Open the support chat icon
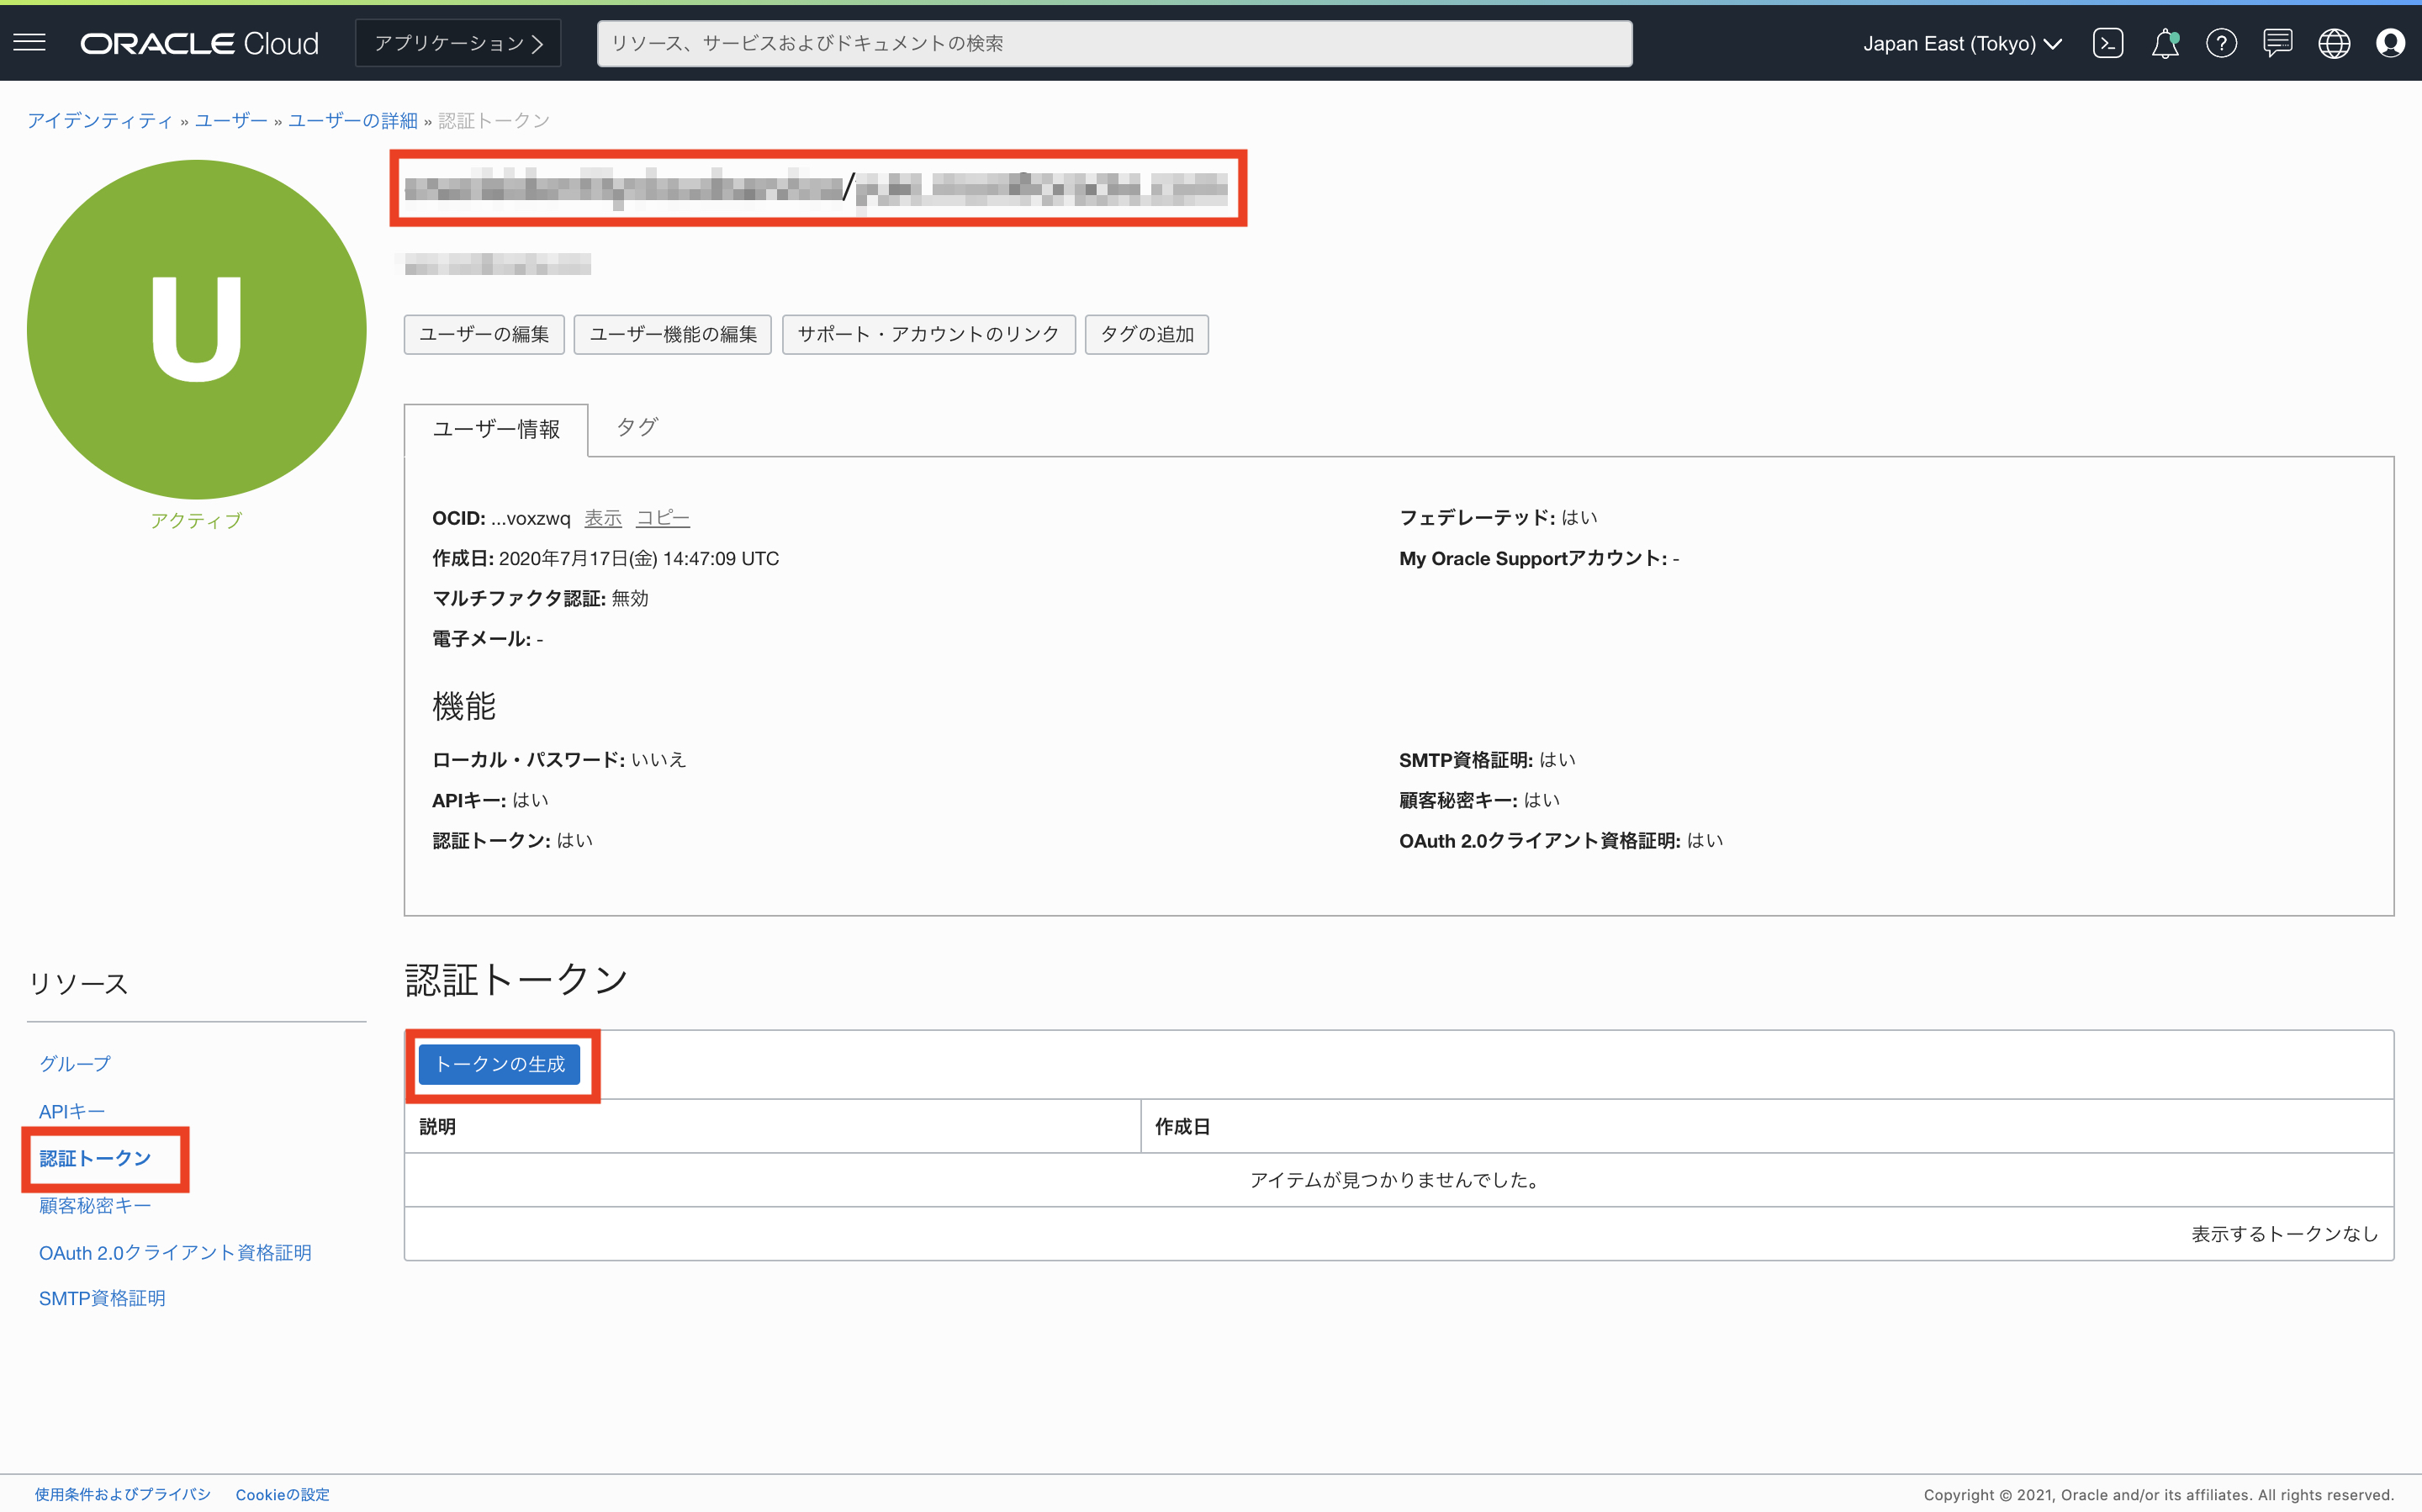 pos(2278,43)
